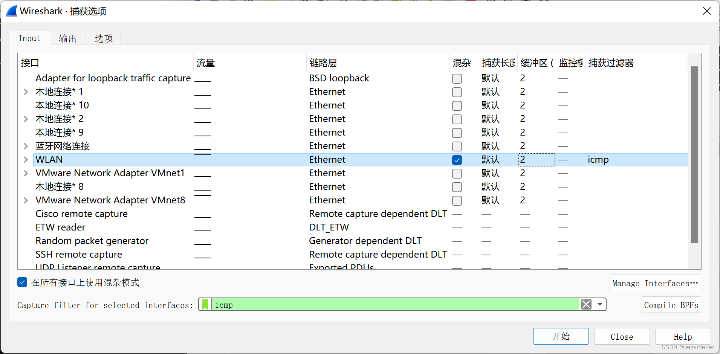Expand VMware Network Adapter VMnet8 row
This screenshot has height=354, width=720.
tap(26, 200)
